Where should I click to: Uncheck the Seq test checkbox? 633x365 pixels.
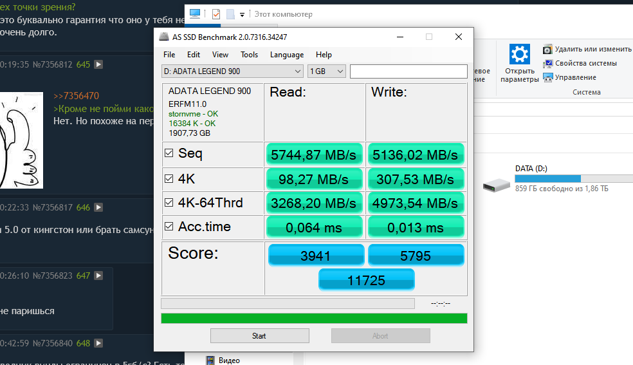pos(169,153)
